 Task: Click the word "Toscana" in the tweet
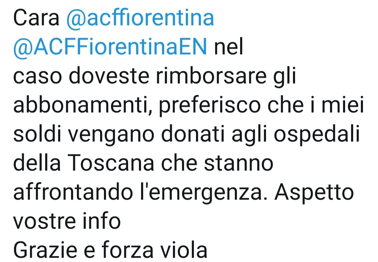[111, 163]
